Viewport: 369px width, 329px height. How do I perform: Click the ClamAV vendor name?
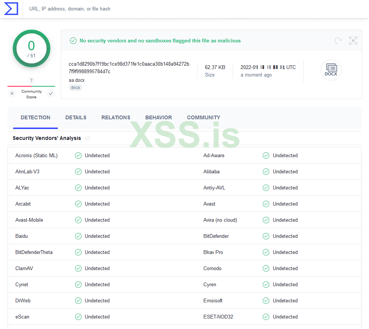(24, 268)
